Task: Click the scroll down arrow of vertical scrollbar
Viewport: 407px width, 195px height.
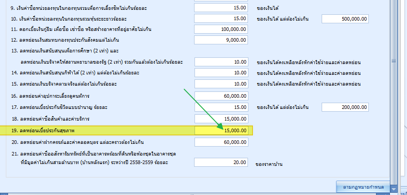Action: [x=394, y=189]
